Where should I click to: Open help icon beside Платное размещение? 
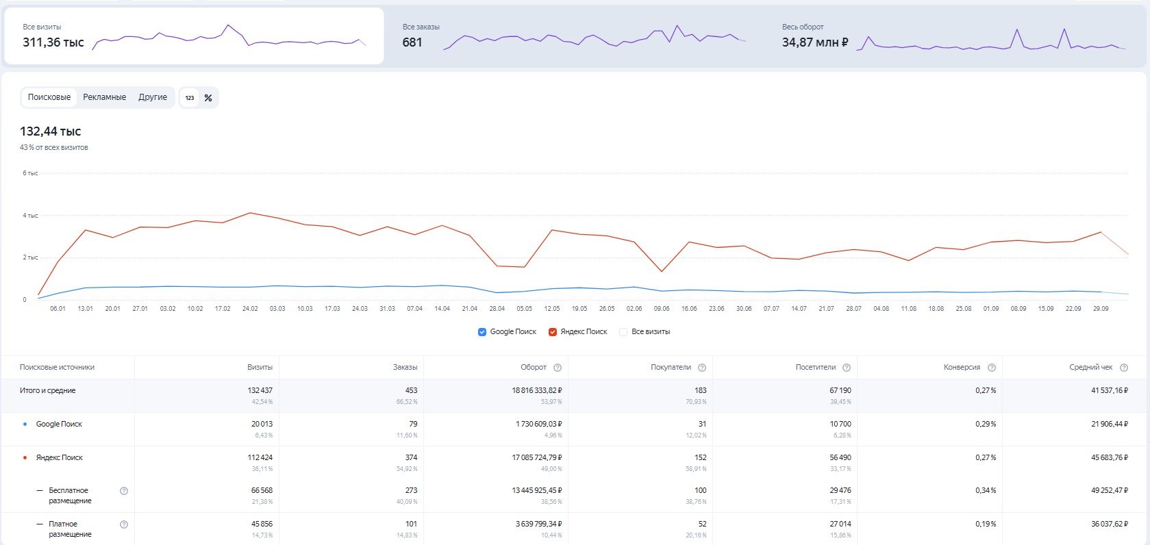point(124,524)
